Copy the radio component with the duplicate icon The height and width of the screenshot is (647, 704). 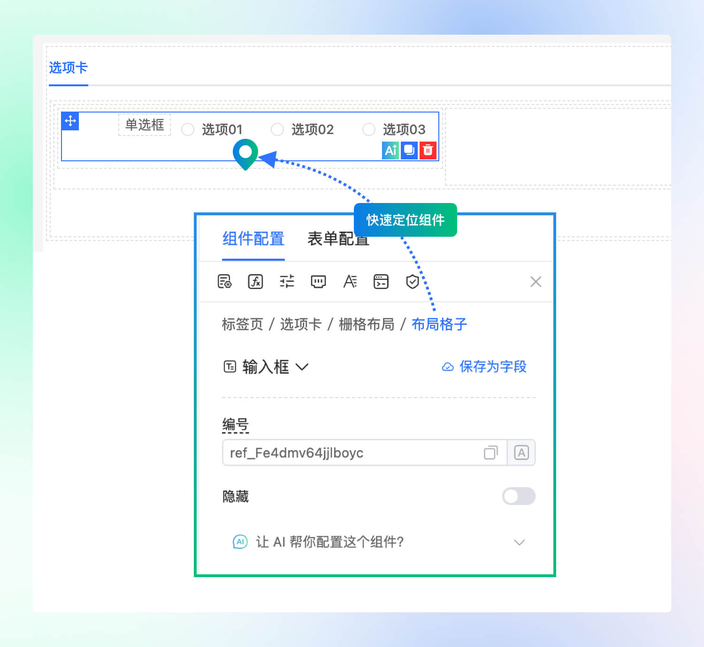tap(409, 150)
